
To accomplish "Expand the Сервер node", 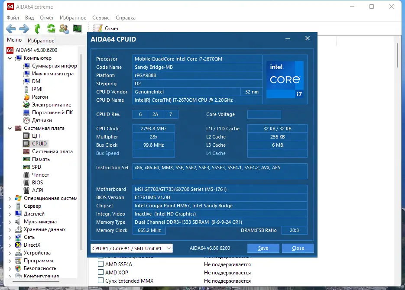I will [10, 206].
